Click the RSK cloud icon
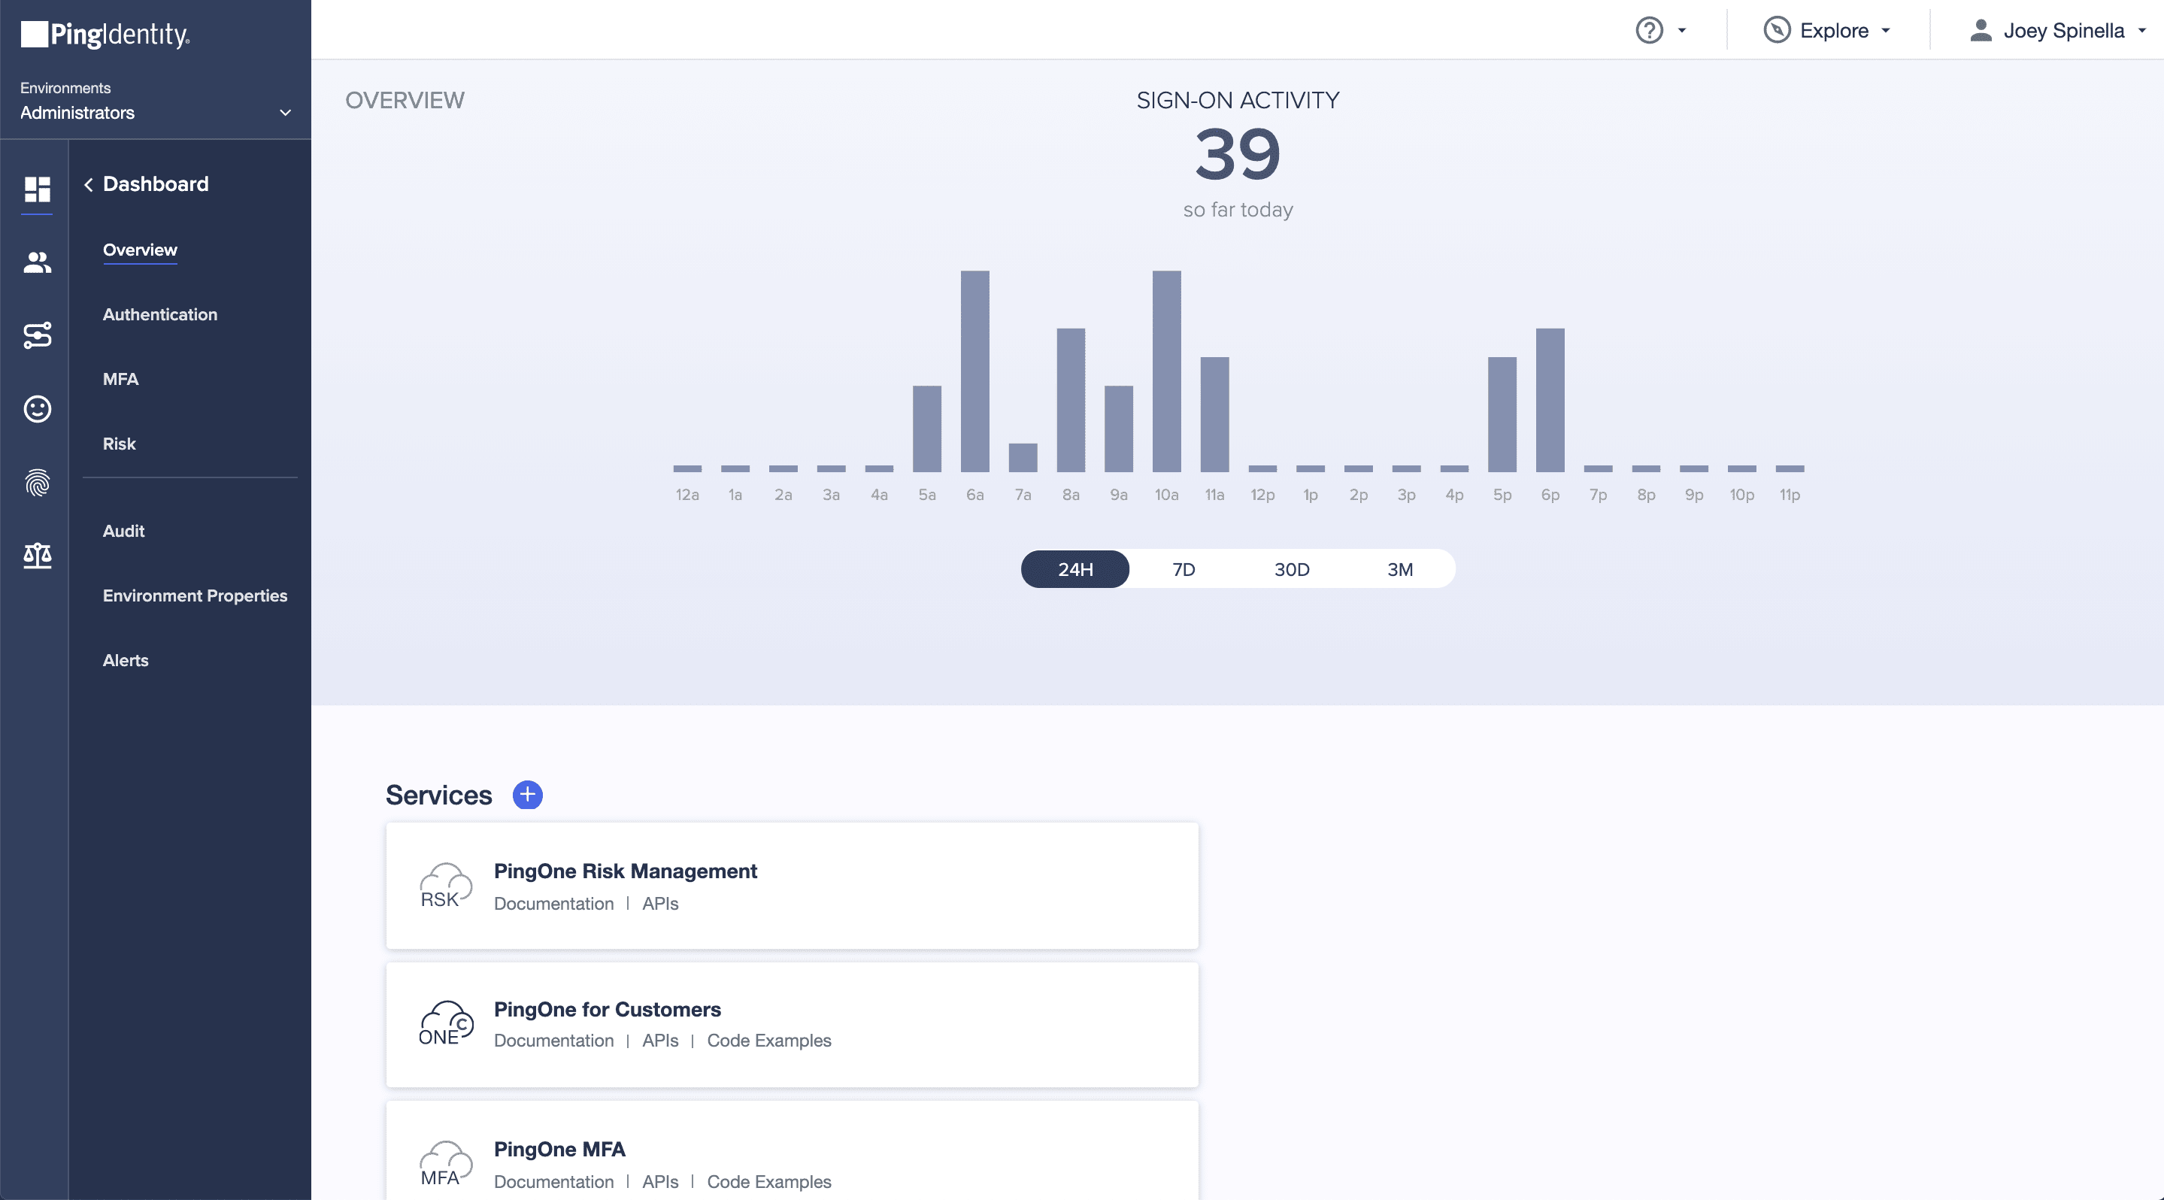The height and width of the screenshot is (1200, 2164). pyautogui.click(x=445, y=886)
